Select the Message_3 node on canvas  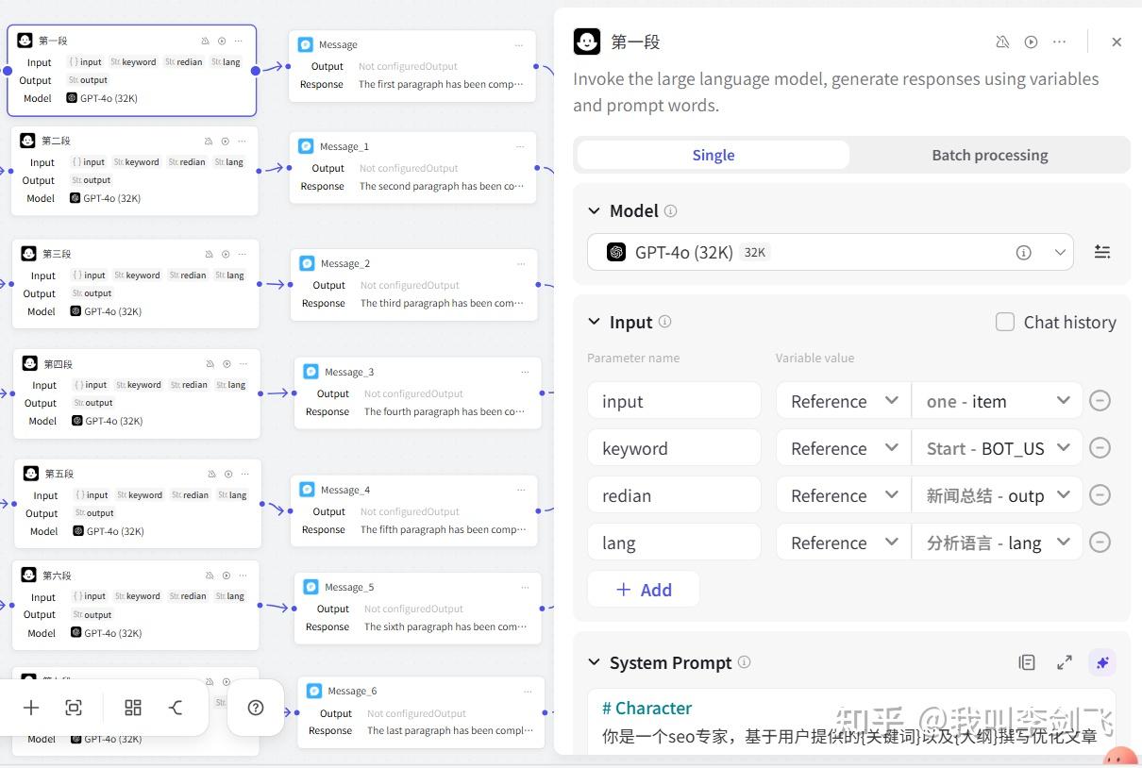click(x=417, y=372)
